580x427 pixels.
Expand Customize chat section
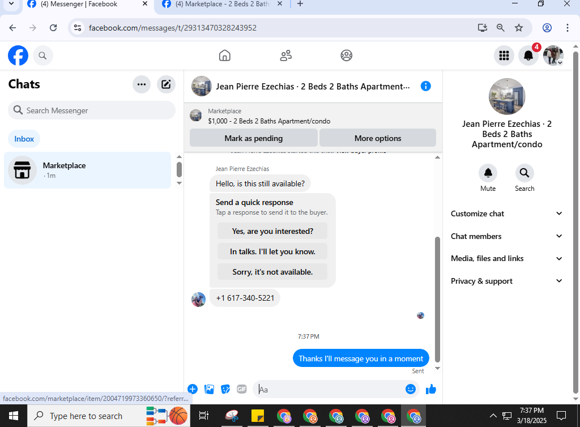coord(506,213)
